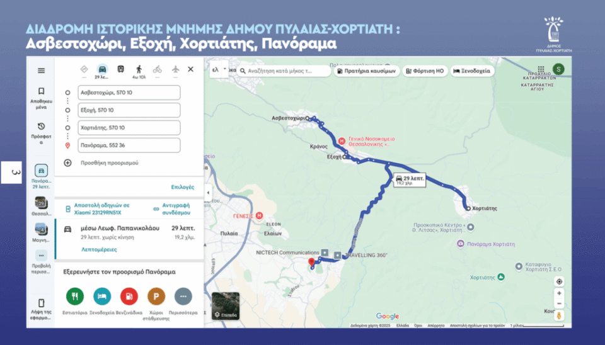The image size is (605, 345).
Task: Click the Χορτιάτης waypoint circle on map
Action: click(x=468, y=208)
